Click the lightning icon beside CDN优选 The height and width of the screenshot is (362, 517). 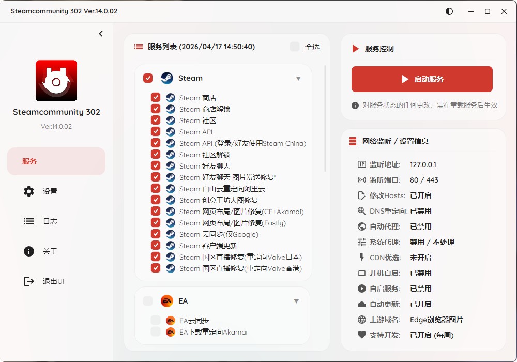pos(362,258)
